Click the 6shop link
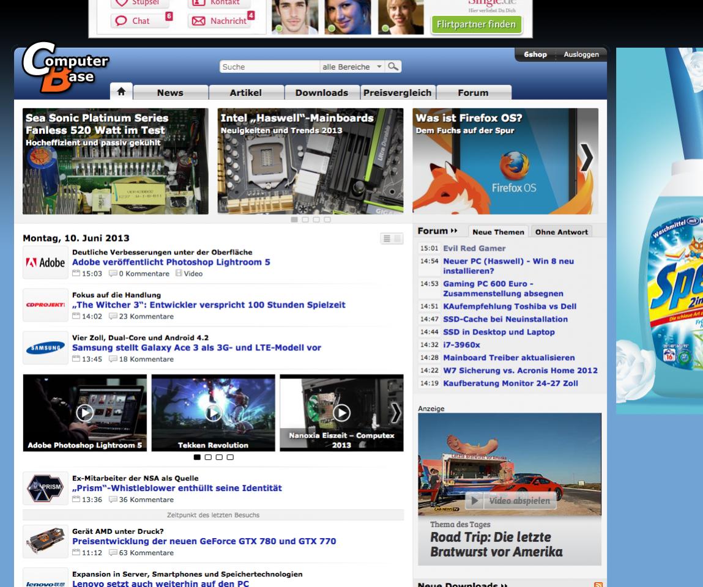Image resolution: width=703 pixels, height=587 pixels. (535, 54)
